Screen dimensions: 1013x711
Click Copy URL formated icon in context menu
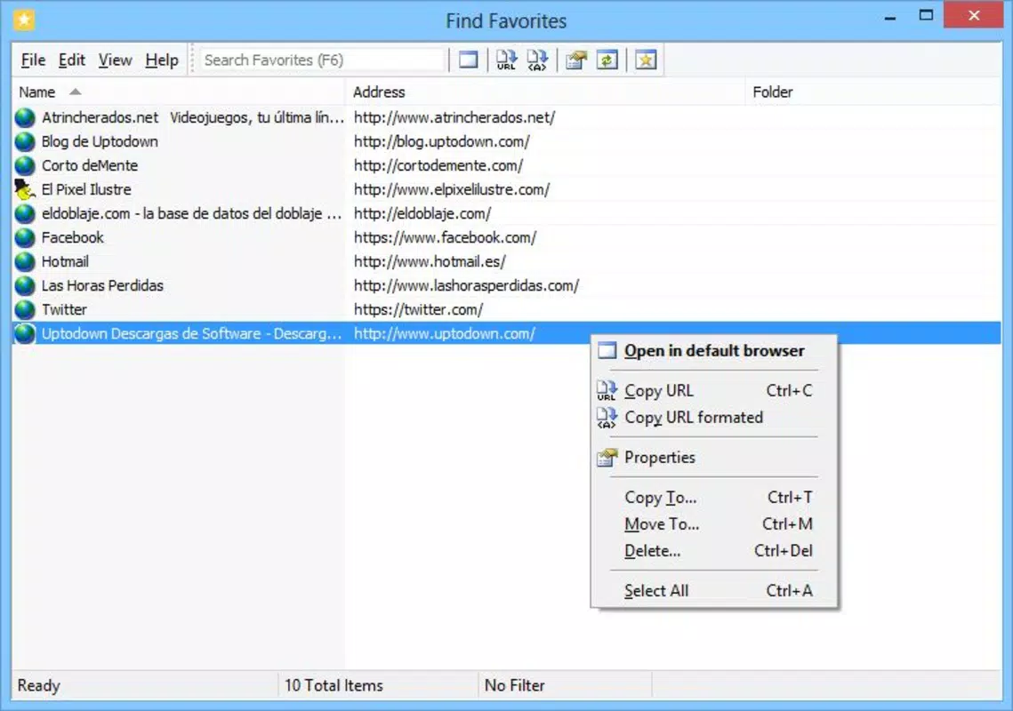pyautogui.click(x=607, y=418)
